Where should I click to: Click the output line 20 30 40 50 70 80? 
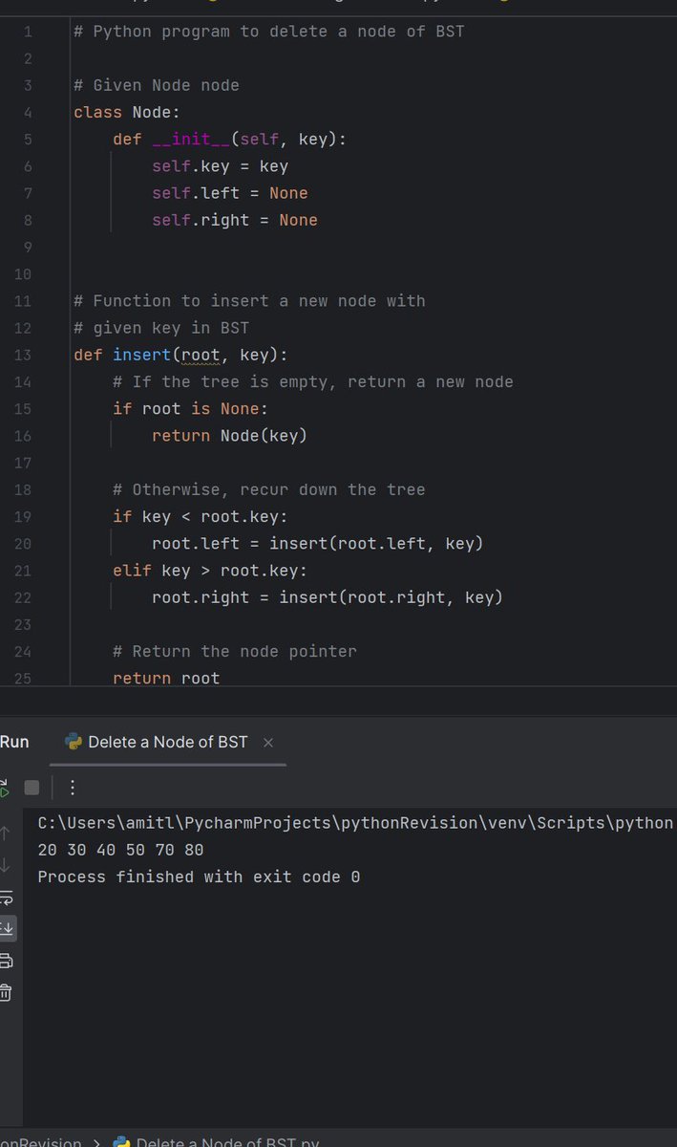coord(120,850)
